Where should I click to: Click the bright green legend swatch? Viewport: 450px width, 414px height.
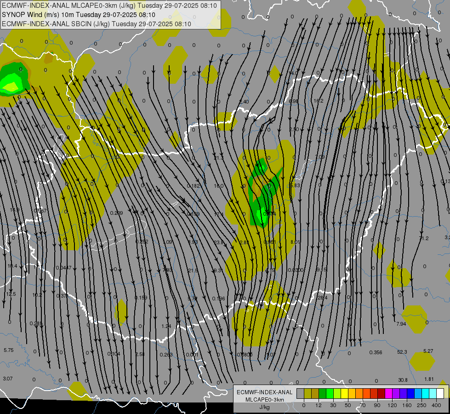coord(330,393)
